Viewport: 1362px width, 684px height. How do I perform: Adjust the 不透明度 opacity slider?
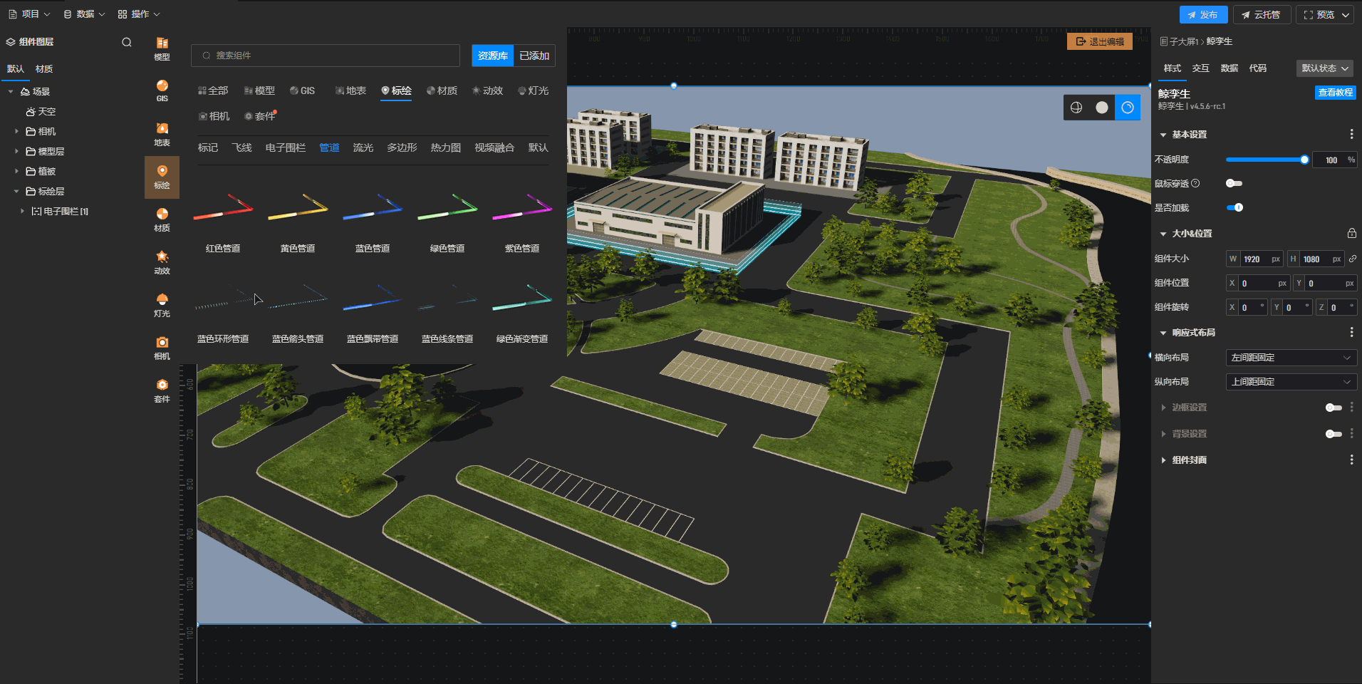1304,160
